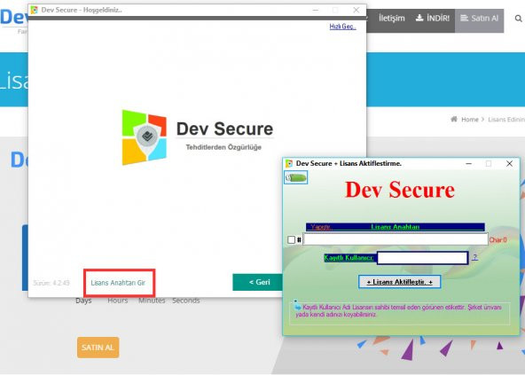
Task: Close the Dev Secure Hoşgeldiniz window
Action: coord(357,10)
